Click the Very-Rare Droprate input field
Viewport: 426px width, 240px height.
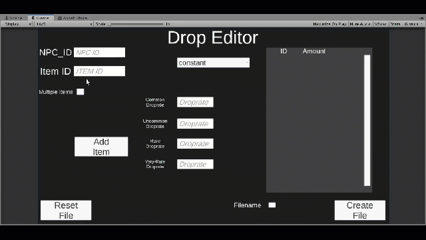pyautogui.click(x=195, y=164)
